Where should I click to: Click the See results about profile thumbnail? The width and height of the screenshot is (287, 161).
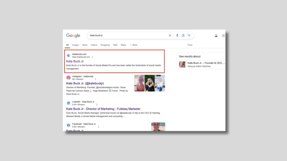click(182, 64)
